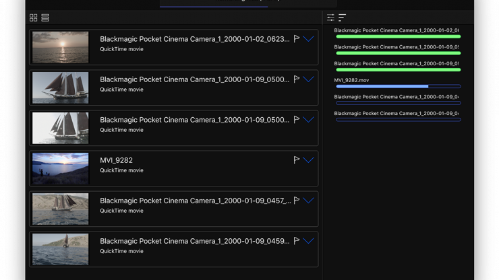
Task: Flag the clip ending in 0459
Action: click(x=296, y=241)
